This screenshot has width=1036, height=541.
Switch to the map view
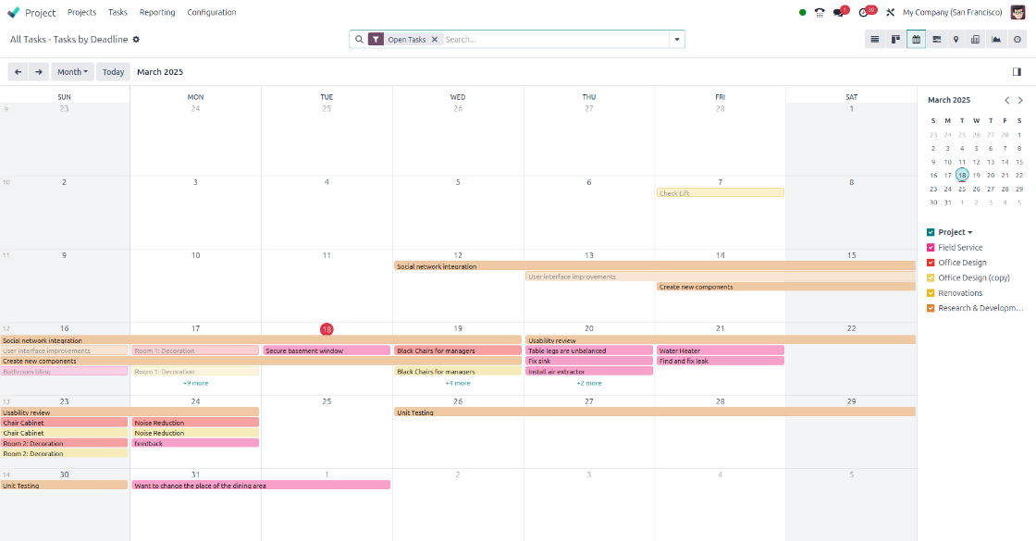[956, 39]
